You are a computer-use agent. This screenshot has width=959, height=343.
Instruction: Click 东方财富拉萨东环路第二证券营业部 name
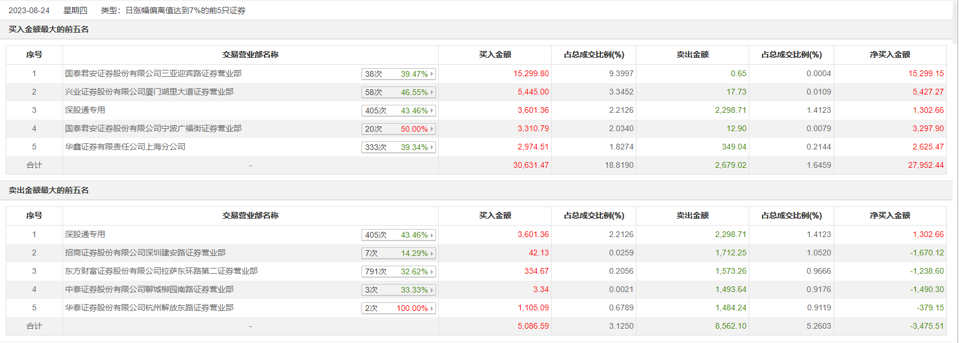(x=161, y=271)
